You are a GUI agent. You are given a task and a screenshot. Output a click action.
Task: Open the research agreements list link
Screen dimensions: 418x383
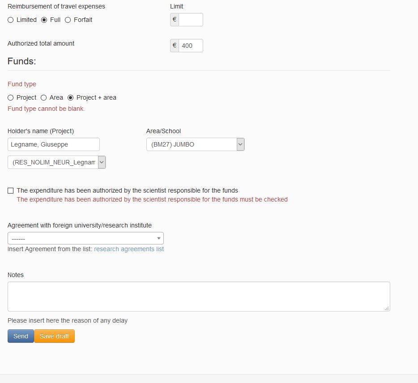(x=129, y=249)
